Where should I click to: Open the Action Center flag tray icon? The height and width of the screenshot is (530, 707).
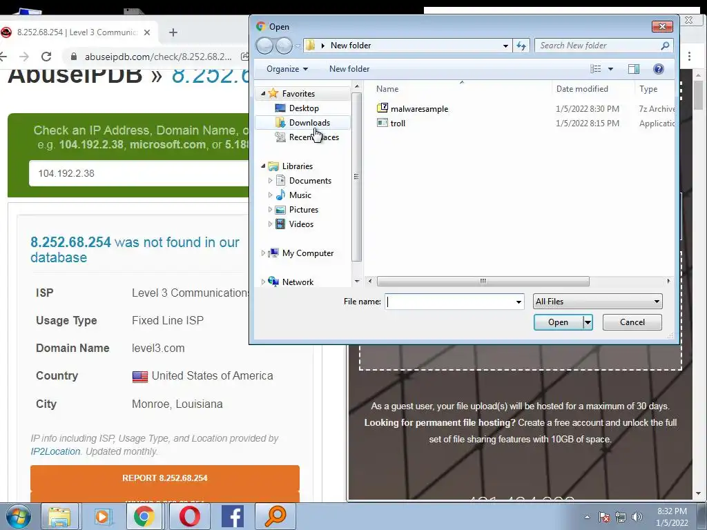[604, 517]
